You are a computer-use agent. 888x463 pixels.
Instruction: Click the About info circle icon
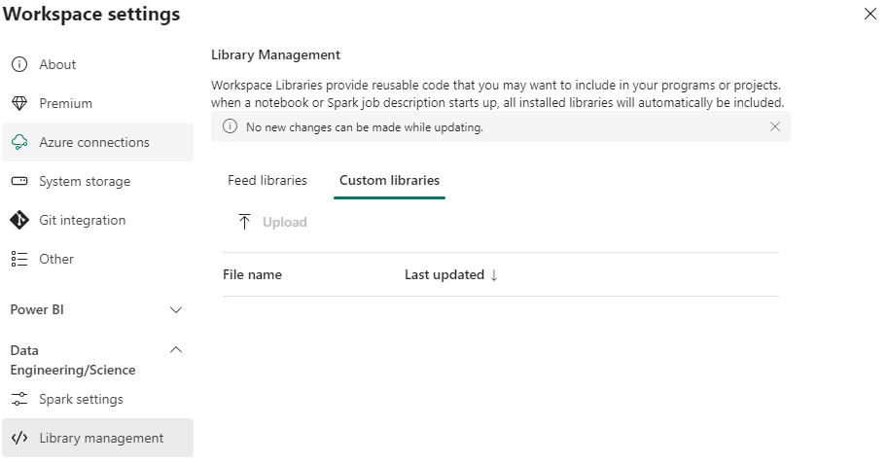19,64
